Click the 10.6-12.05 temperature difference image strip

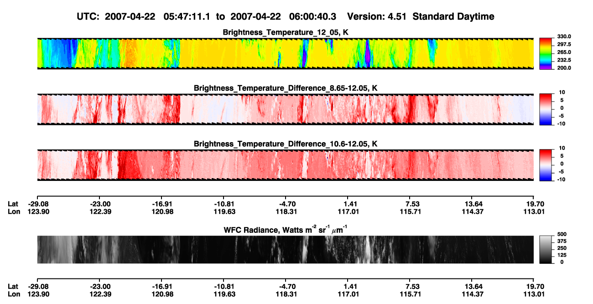click(x=286, y=165)
